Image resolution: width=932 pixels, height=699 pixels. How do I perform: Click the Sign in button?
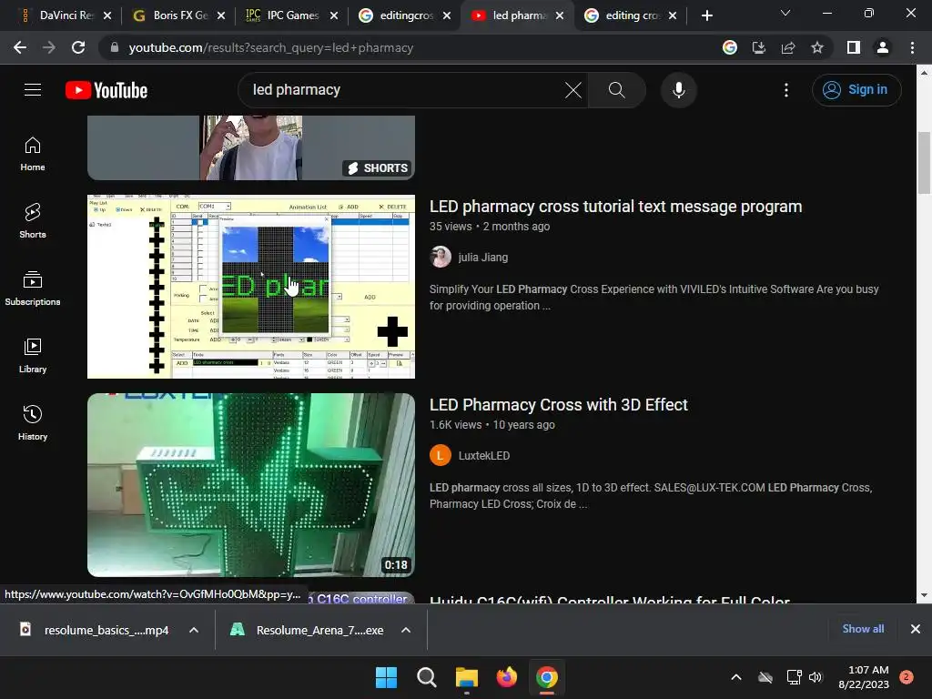click(x=856, y=90)
